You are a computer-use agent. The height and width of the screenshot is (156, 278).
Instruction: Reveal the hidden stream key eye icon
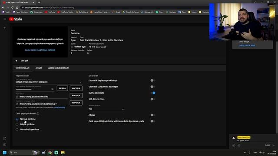tap(52, 89)
